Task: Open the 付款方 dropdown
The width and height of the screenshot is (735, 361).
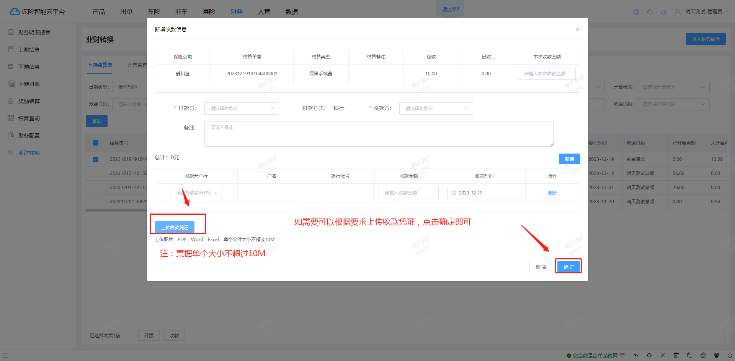Action: [x=241, y=108]
